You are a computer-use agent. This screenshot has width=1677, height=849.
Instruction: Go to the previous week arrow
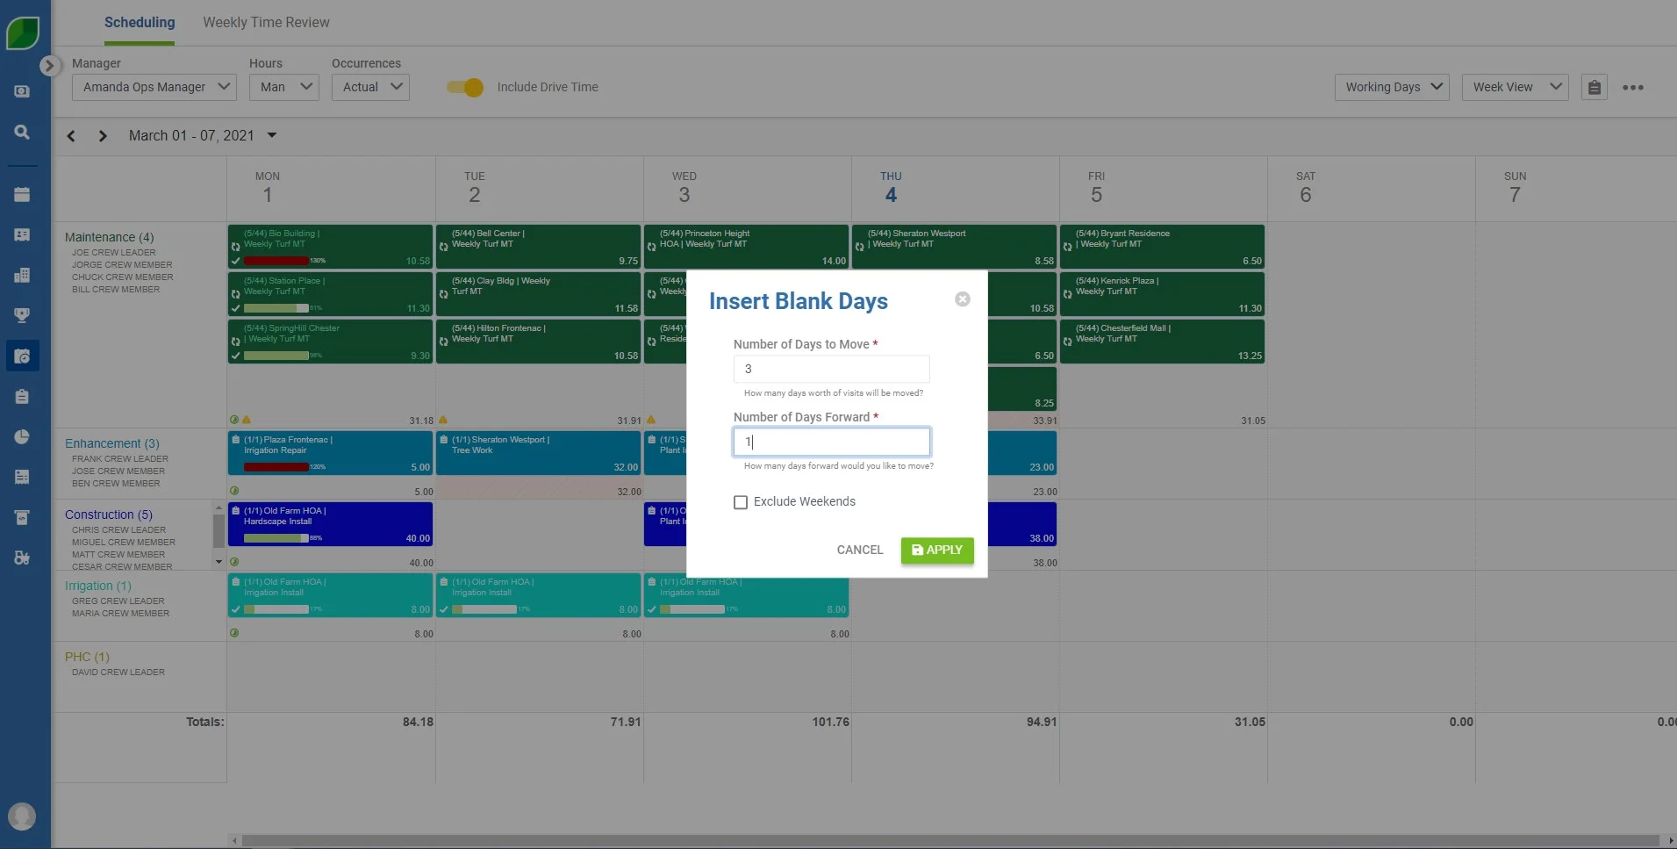point(71,136)
